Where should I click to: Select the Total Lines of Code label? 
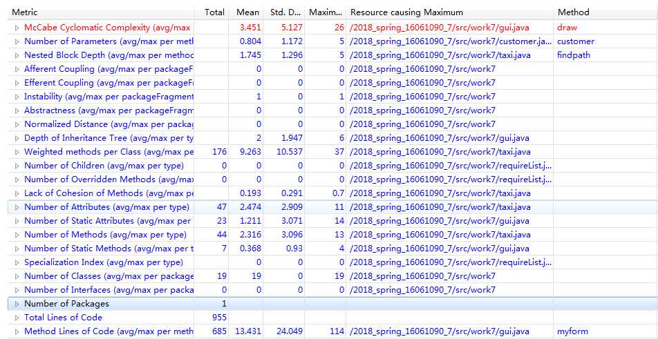coord(64,318)
